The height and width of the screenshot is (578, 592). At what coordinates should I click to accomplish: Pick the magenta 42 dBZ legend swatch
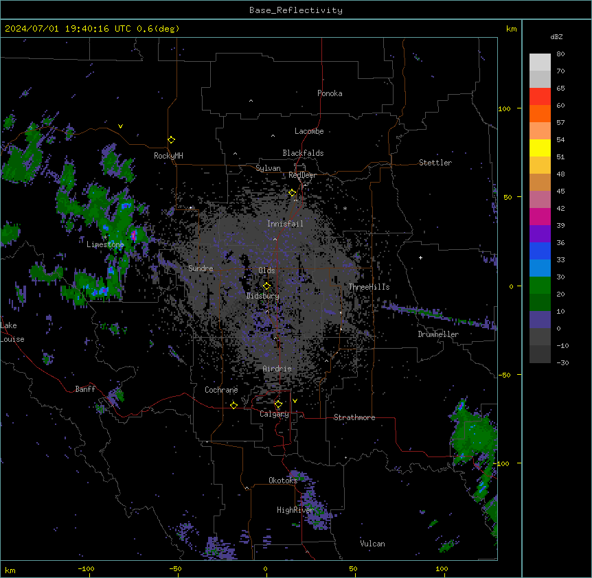pyautogui.click(x=540, y=216)
